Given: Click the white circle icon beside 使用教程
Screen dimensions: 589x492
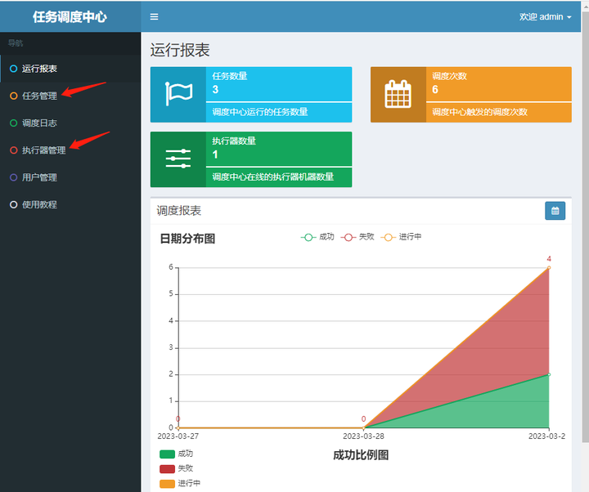Looking at the screenshot, I should pos(14,204).
